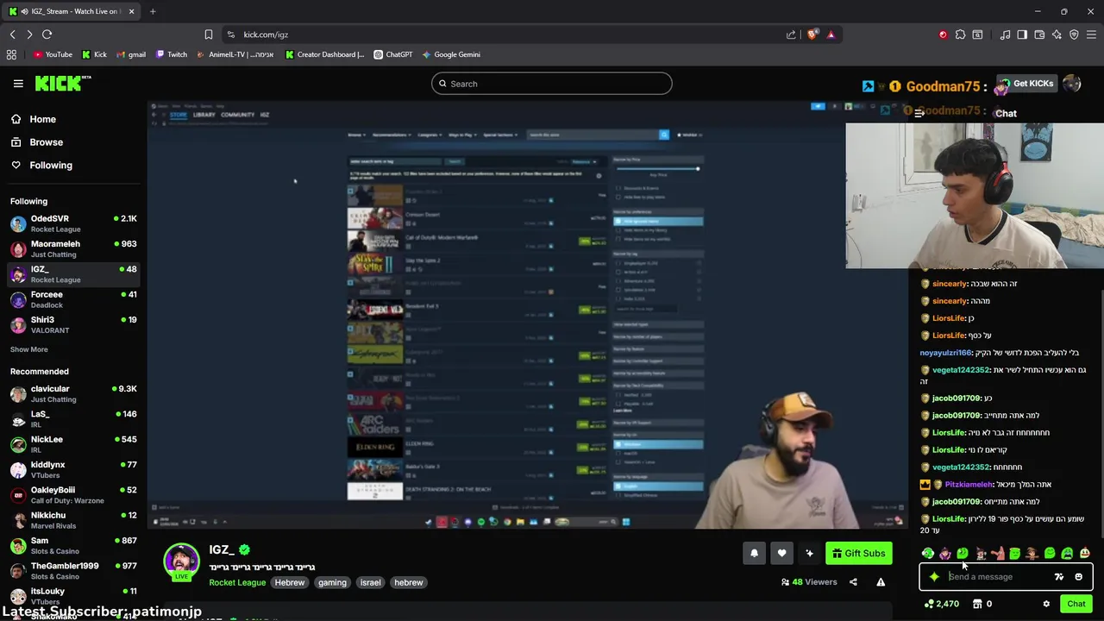This screenshot has height=621, width=1104.
Task: Click the 48 Viewers count
Action: (x=809, y=582)
